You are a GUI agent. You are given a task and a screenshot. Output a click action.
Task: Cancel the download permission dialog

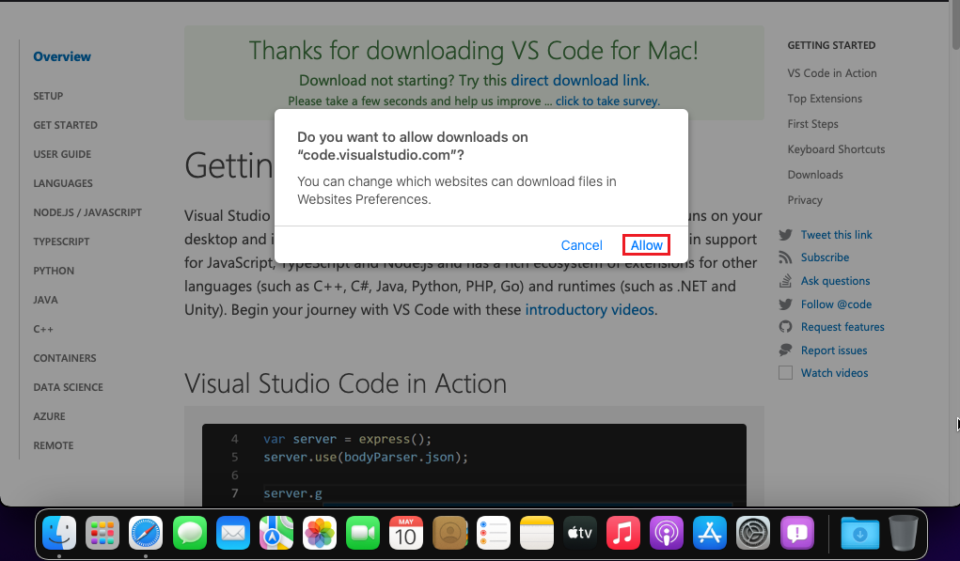point(581,245)
